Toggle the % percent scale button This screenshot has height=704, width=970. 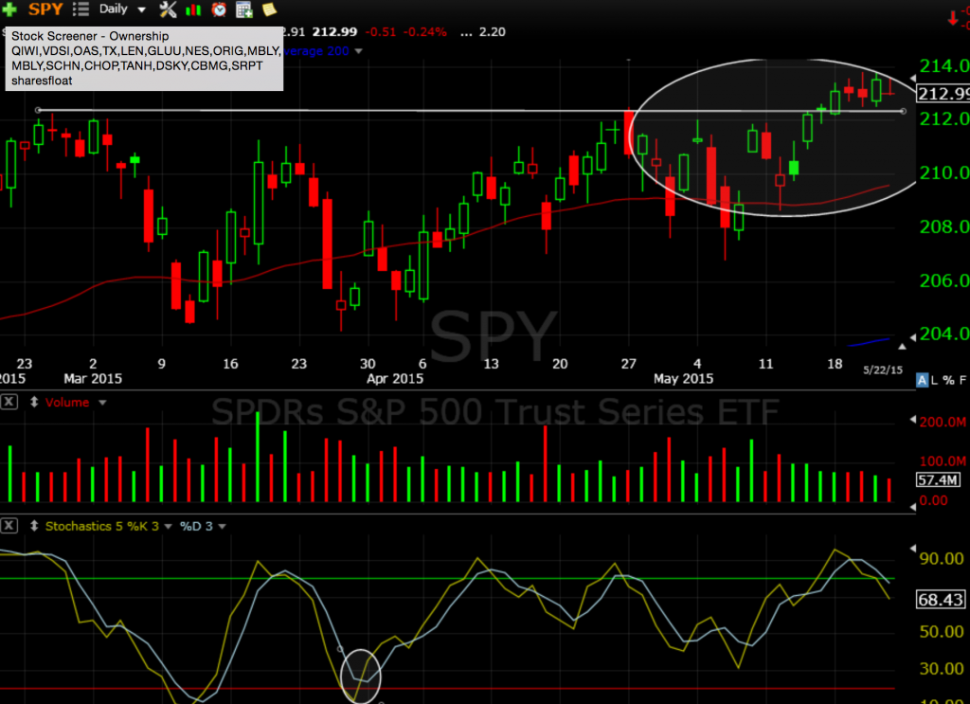coord(948,380)
